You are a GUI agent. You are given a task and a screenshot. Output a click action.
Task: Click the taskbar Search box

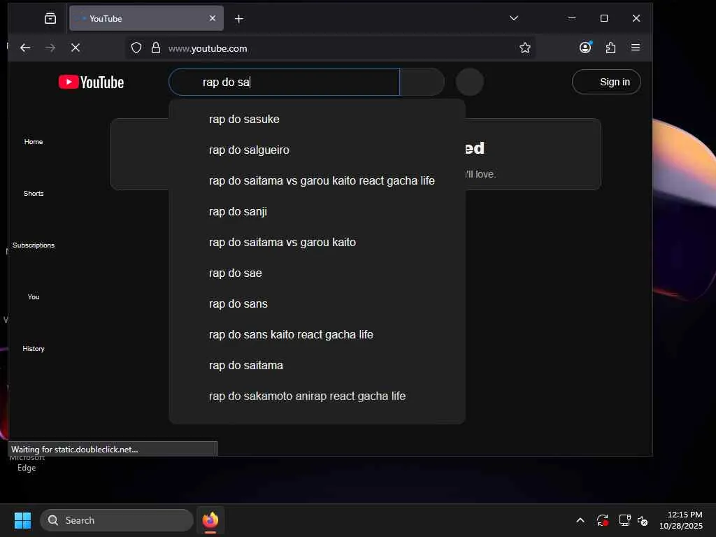pos(117,520)
